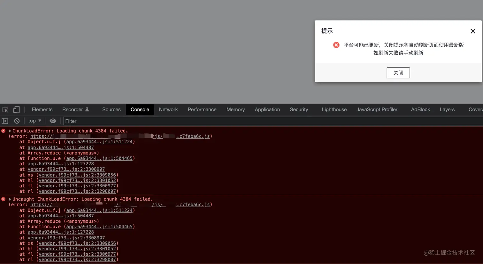Switch to the Lighthouse tab
Viewport: 483px width, 264px height.
pyautogui.click(x=334, y=109)
